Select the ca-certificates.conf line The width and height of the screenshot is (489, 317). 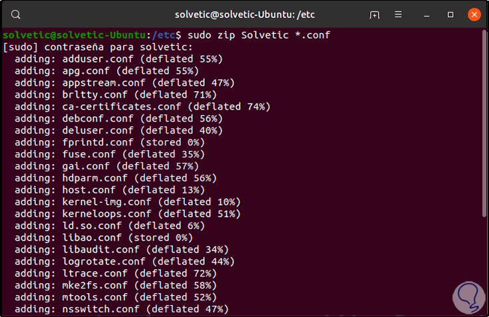142,106
